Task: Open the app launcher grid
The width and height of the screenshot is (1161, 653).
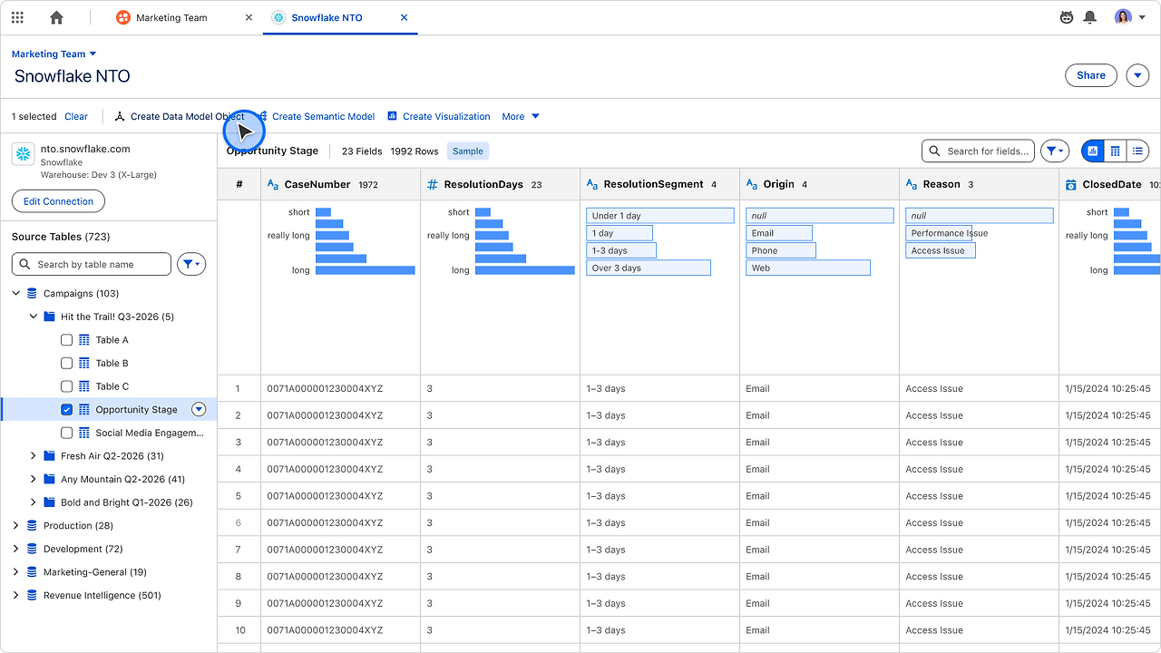Action: tap(17, 17)
